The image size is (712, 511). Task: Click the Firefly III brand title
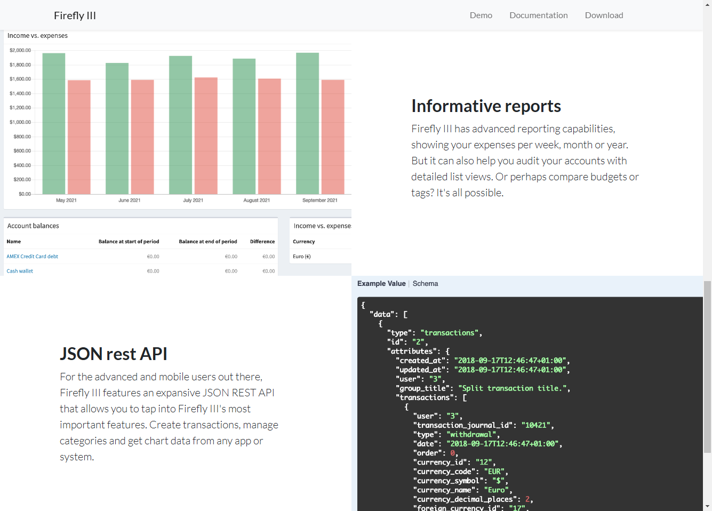tap(75, 15)
